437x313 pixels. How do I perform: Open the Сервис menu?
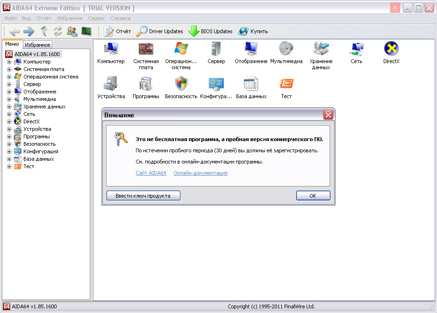(96, 18)
